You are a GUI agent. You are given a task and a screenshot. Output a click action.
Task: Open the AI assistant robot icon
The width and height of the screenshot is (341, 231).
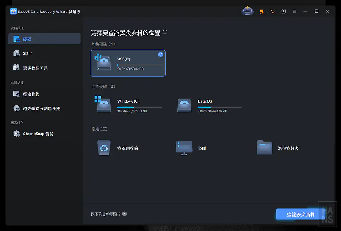coord(247,11)
